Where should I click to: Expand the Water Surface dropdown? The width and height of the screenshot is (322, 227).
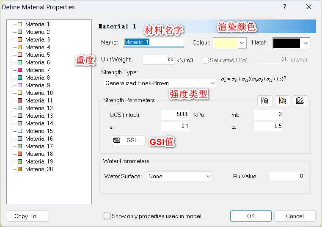(179, 176)
